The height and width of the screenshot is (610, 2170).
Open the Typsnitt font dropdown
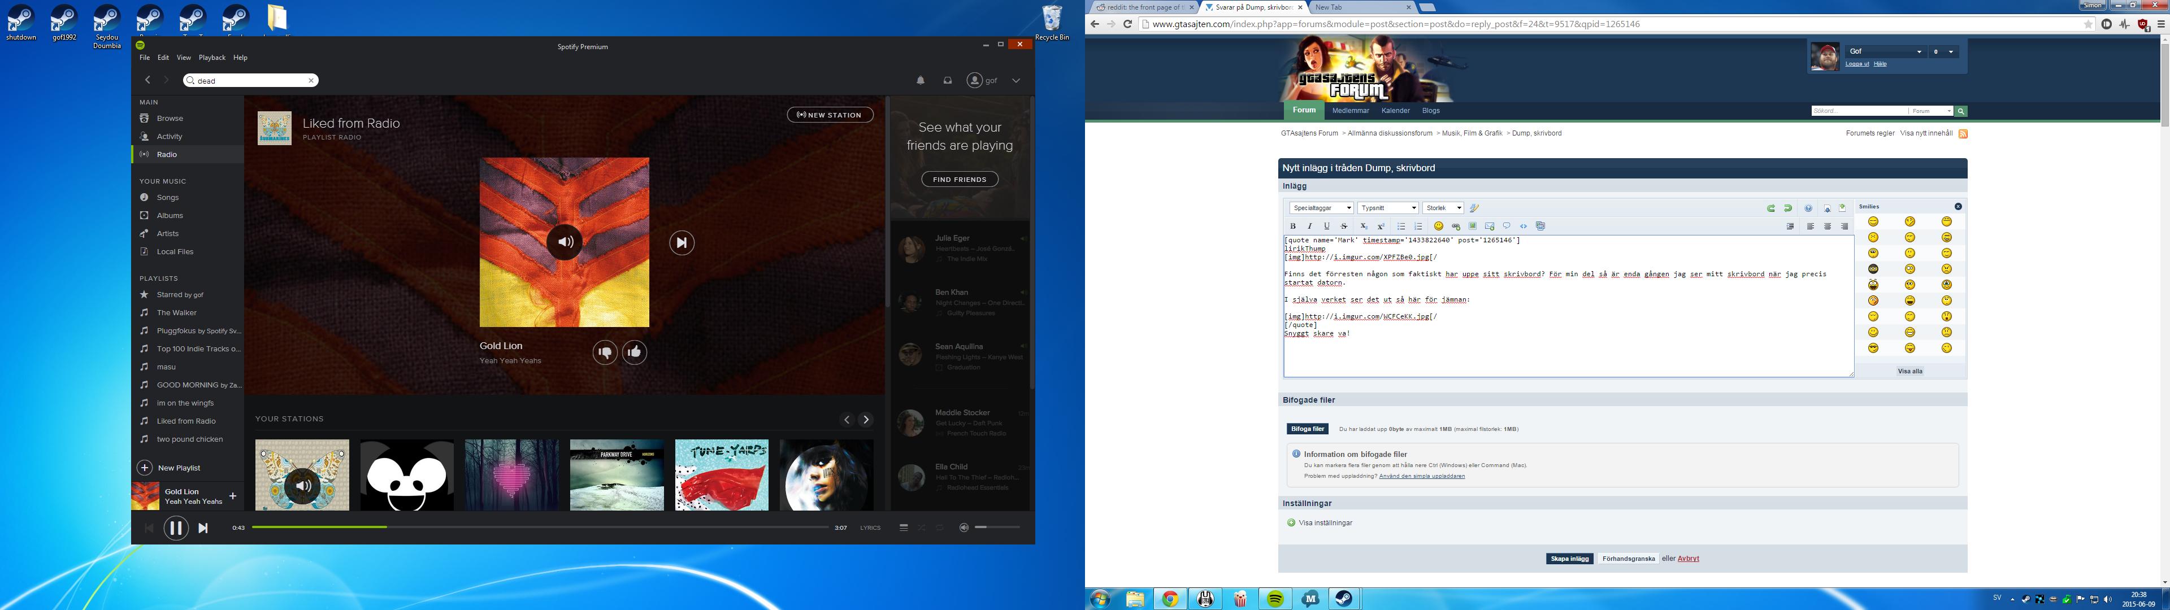point(1388,208)
